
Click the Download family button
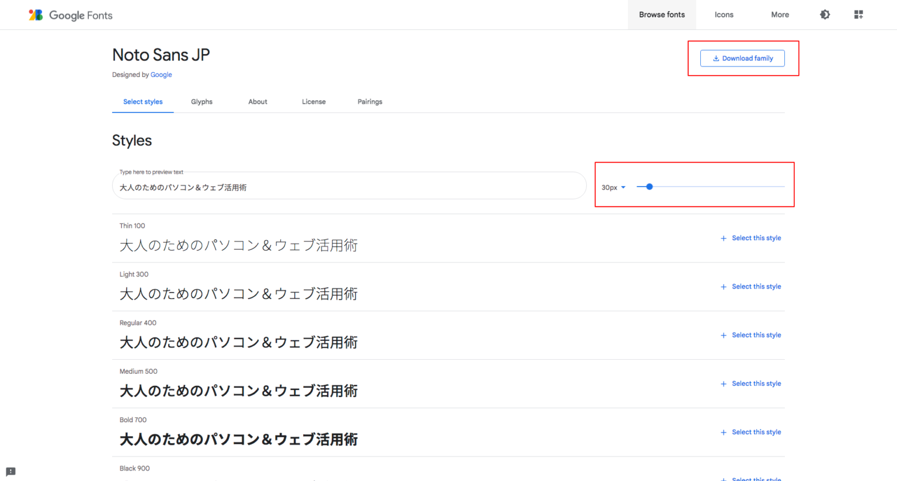742,58
